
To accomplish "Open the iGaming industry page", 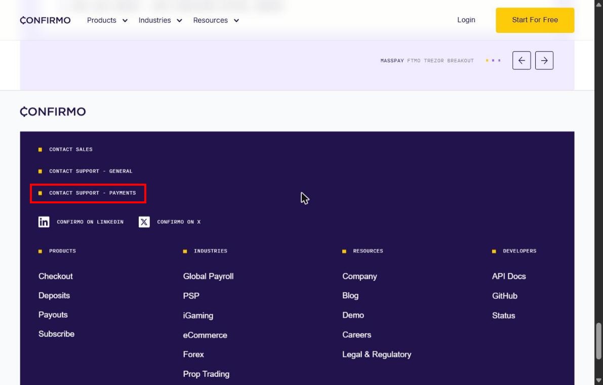I will click(198, 316).
